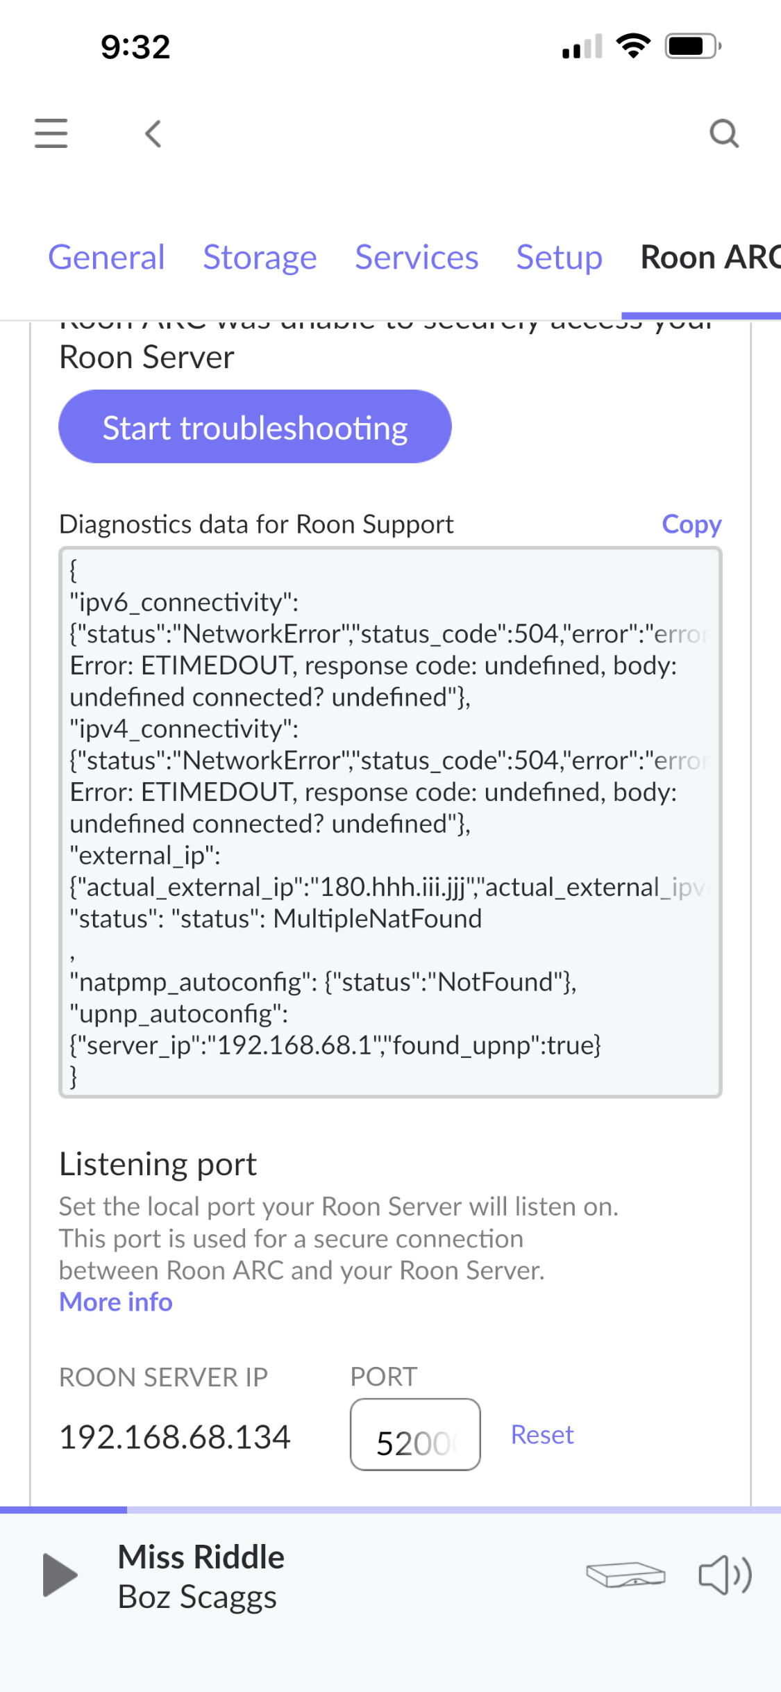Focus the Port input field
Viewport: 781px width, 1692px height.
415,1434
